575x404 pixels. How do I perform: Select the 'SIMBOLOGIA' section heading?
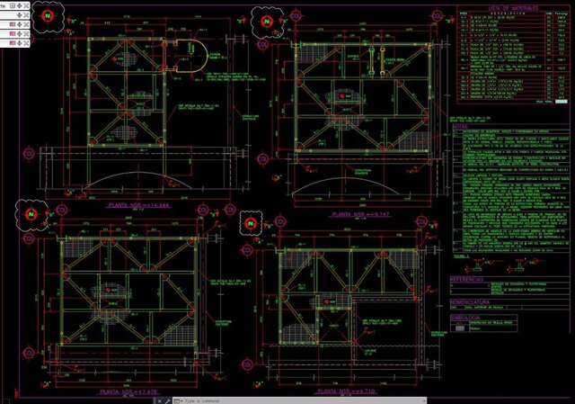(464, 318)
